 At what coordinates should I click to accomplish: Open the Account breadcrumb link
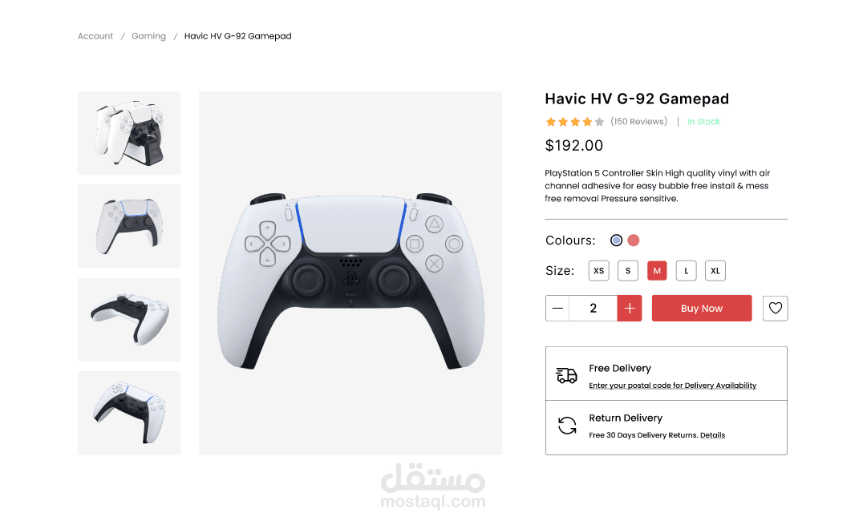click(95, 36)
